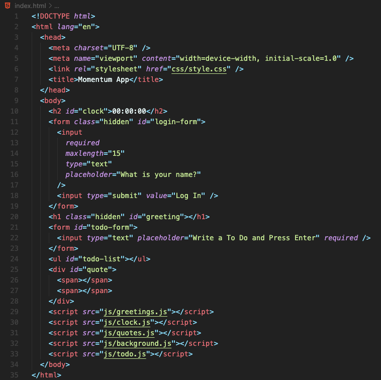The image size is (381, 380).
Task: Click the "Log In" value string
Action: (x=188, y=196)
